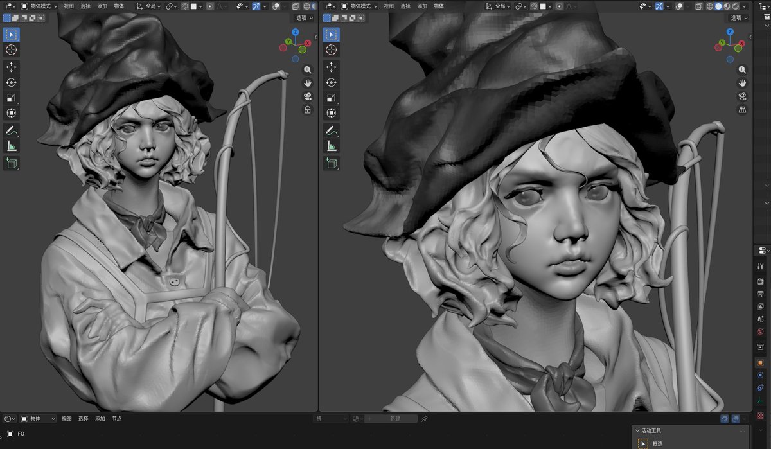Click the pan hand icon in right viewport
This screenshot has width=771, height=449.
(743, 83)
